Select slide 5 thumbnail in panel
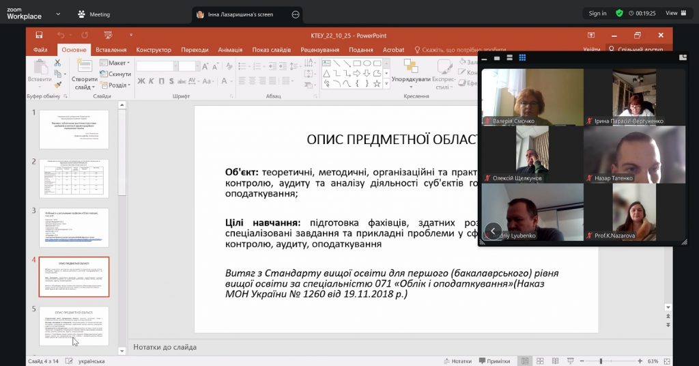Image resolution: width=699 pixels, height=366 pixels. (74, 326)
